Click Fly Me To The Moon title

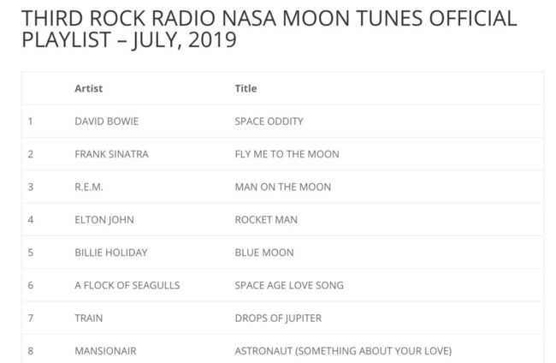click(x=287, y=154)
